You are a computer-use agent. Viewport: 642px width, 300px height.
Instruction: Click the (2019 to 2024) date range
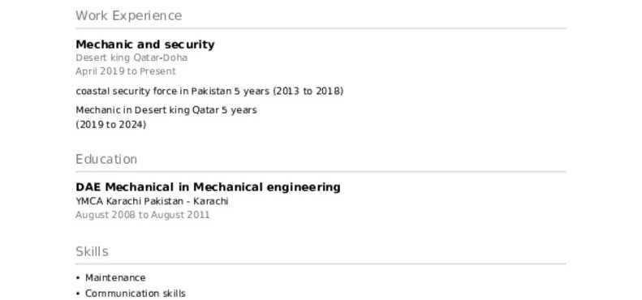tap(111, 125)
